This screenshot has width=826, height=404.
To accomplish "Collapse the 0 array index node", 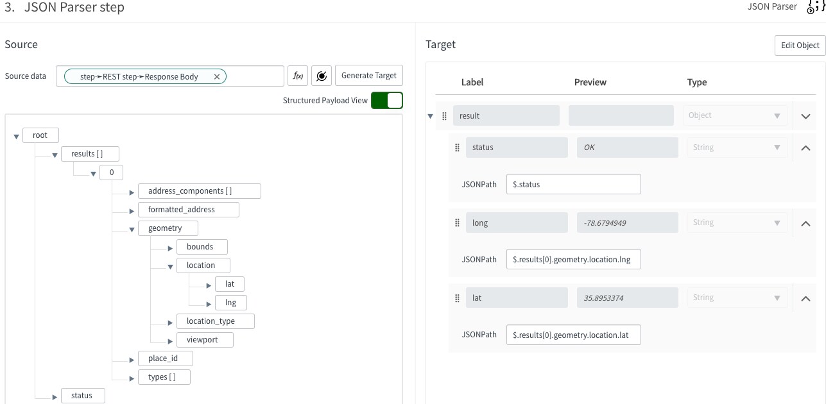I will click(x=93, y=173).
